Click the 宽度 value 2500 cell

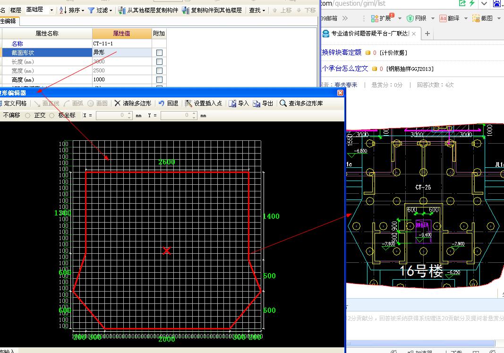(x=122, y=70)
